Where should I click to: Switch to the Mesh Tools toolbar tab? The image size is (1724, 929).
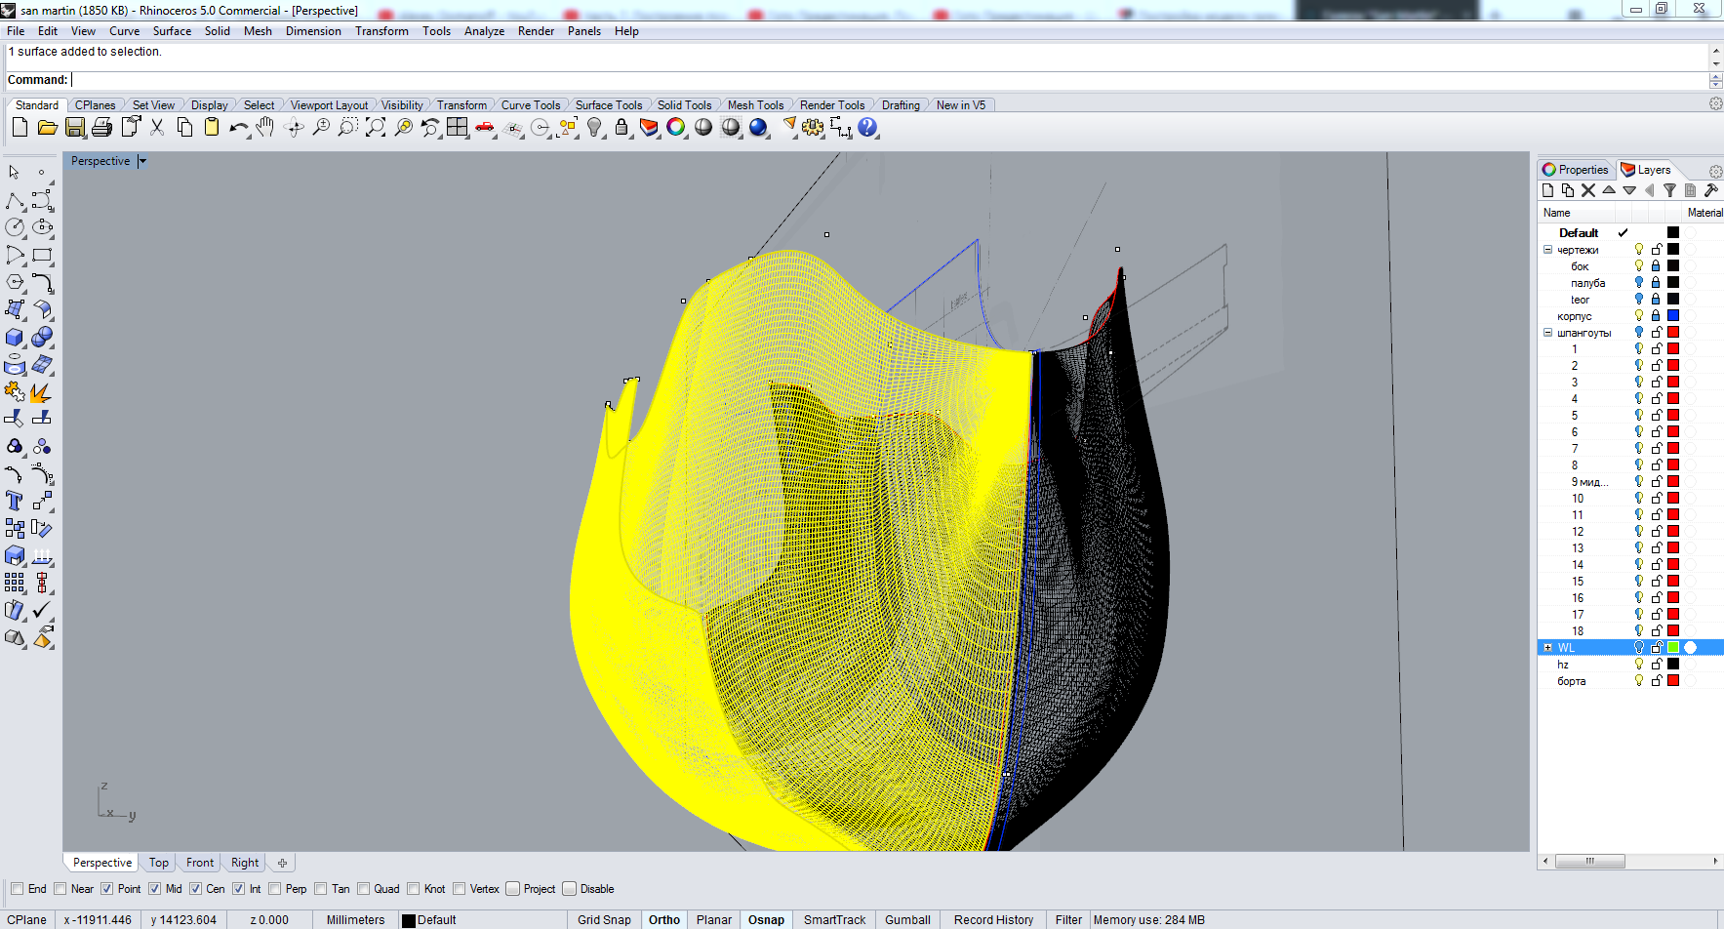click(755, 105)
